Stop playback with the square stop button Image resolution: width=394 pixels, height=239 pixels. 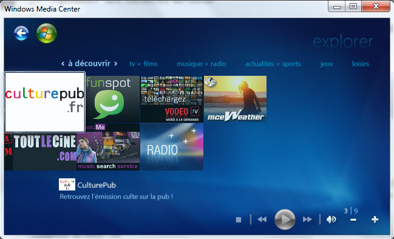click(239, 220)
